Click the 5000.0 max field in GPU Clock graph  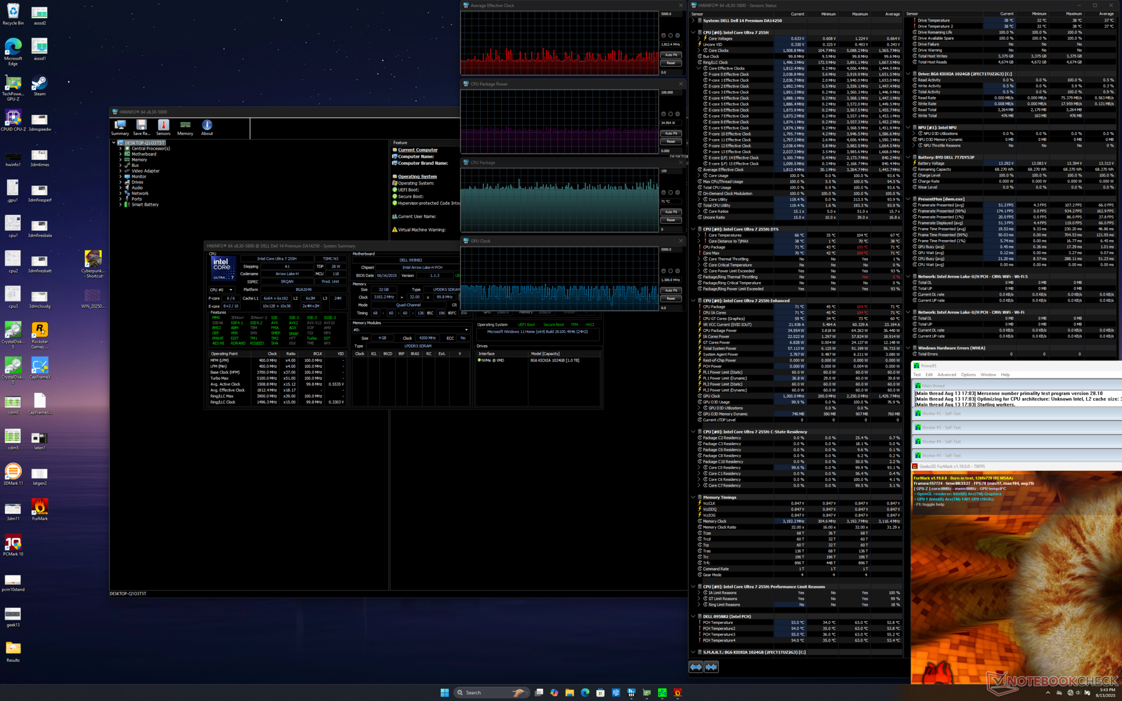tap(671, 249)
